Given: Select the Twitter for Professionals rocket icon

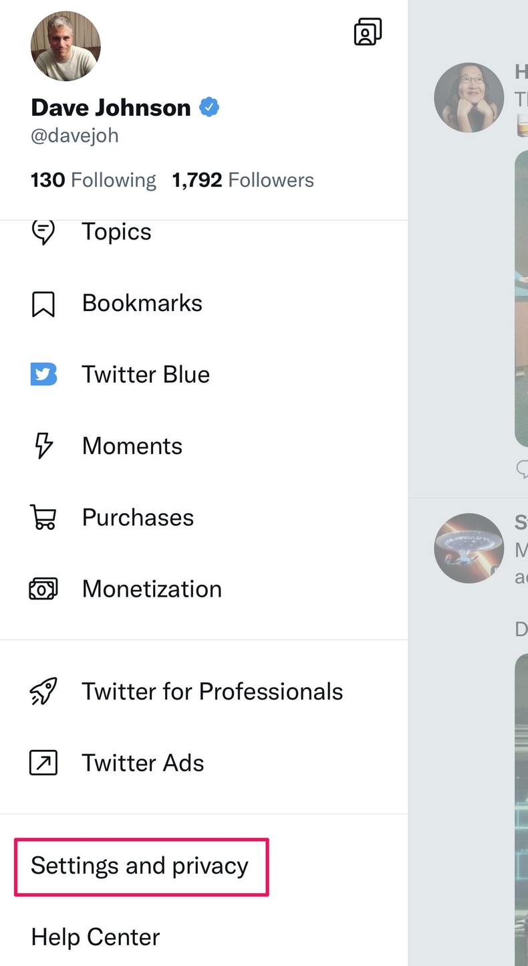Looking at the screenshot, I should (43, 692).
